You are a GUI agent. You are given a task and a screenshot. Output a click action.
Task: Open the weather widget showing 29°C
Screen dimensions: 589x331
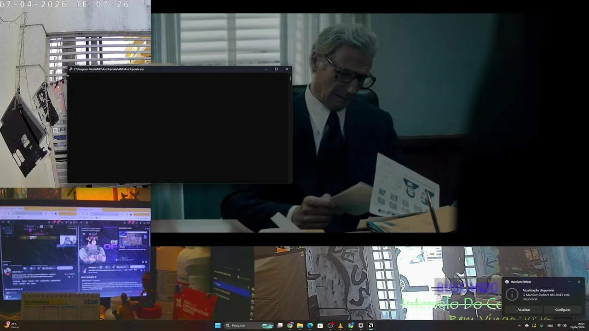point(12,325)
